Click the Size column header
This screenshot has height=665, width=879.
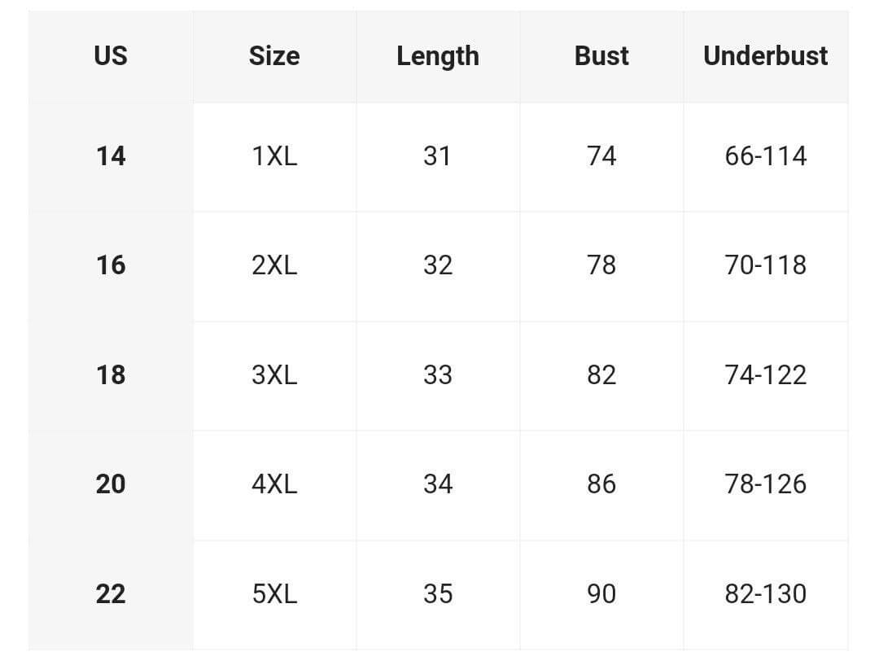274,55
